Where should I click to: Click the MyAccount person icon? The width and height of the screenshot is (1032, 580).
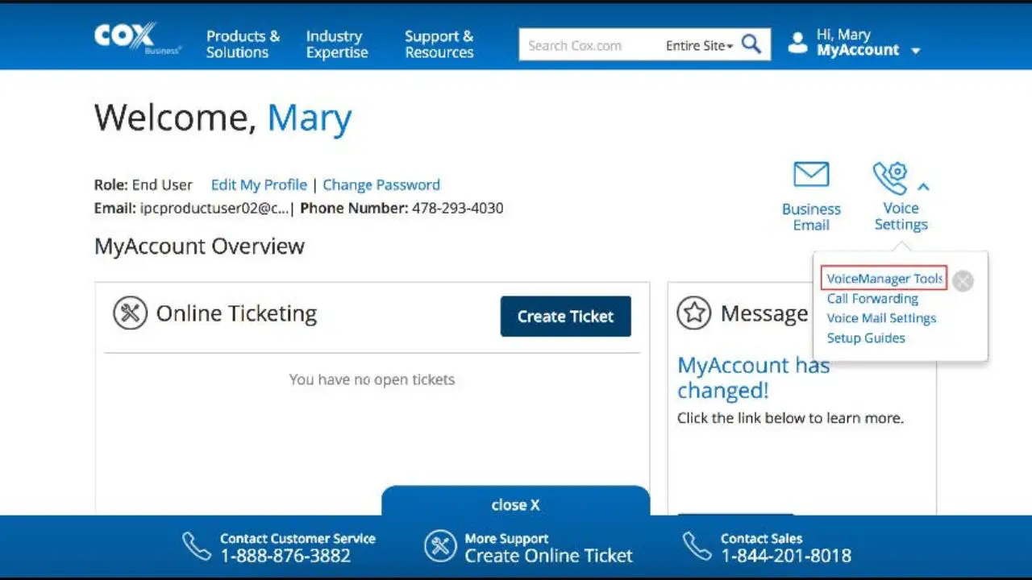point(797,43)
